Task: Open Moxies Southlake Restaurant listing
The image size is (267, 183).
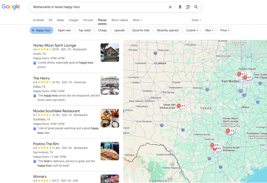Action: (56, 111)
